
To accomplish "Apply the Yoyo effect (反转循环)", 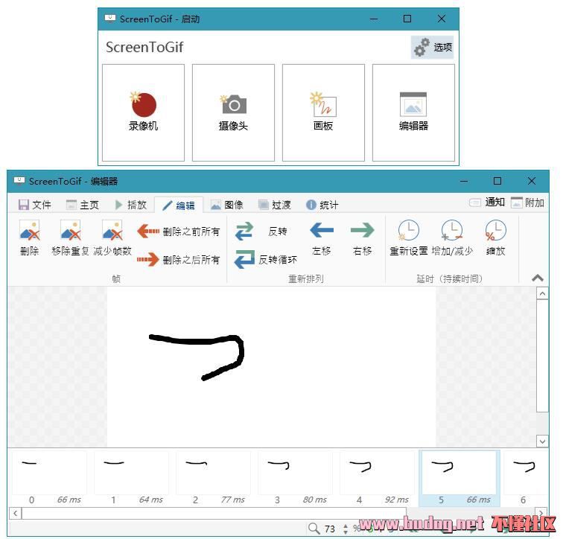I will point(265,259).
